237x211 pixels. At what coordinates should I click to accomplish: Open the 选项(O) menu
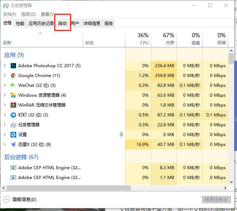click(29, 14)
